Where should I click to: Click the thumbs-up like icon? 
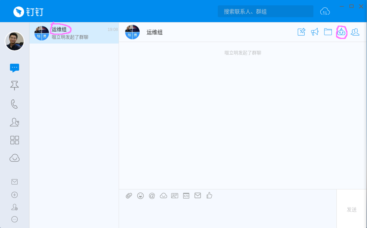pos(209,196)
